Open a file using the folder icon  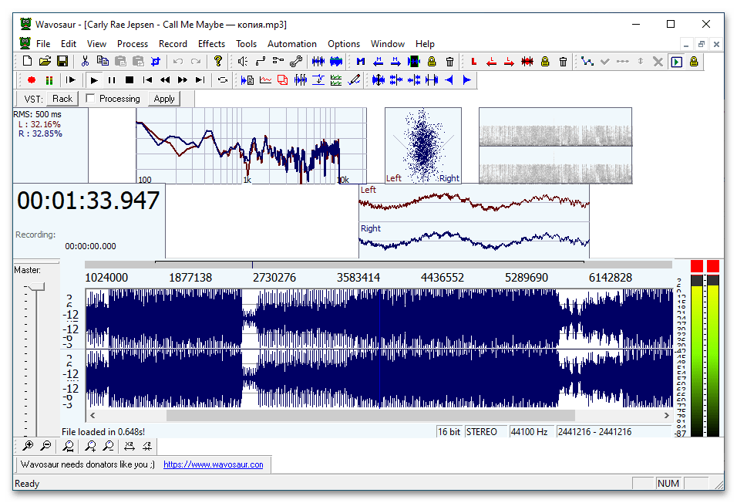click(45, 61)
